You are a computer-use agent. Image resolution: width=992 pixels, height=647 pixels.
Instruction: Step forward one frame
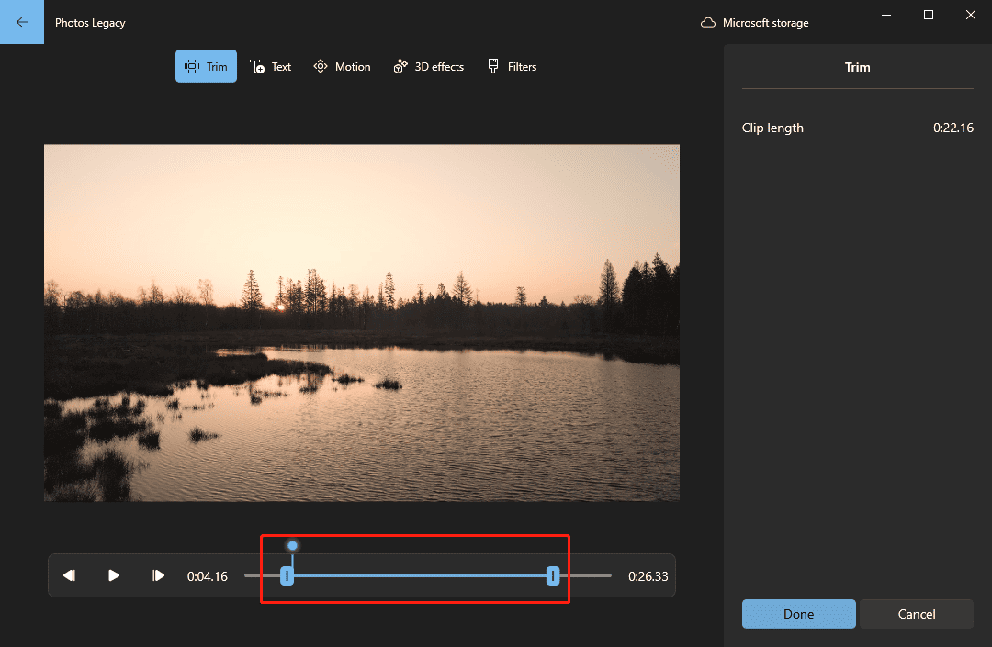pos(158,575)
